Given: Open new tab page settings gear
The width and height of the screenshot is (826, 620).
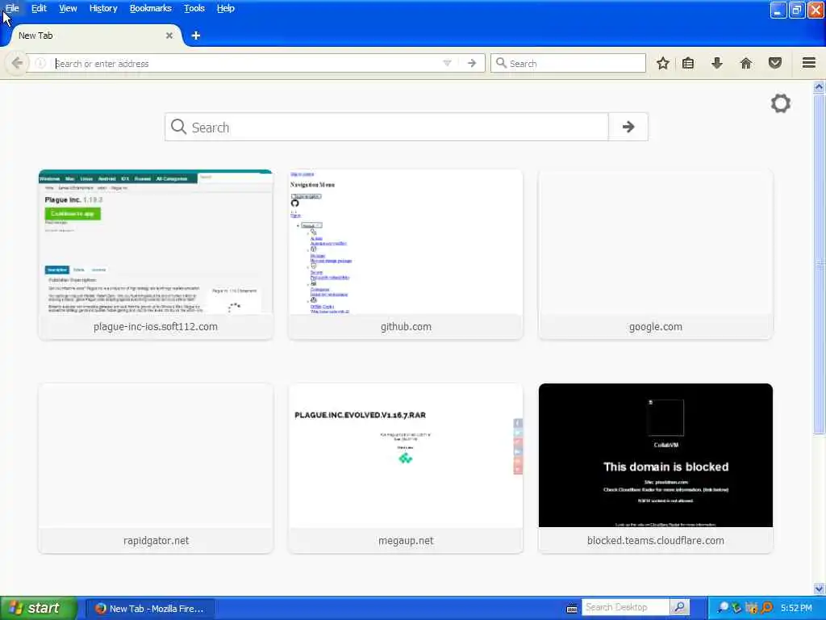Looking at the screenshot, I should click(x=781, y=103).
